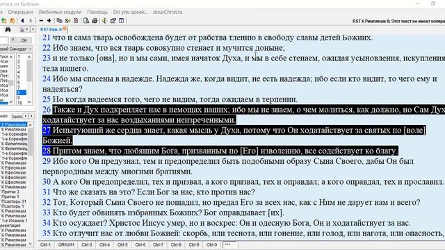
Task: Click the pink notes page icon
Action: 76,20
